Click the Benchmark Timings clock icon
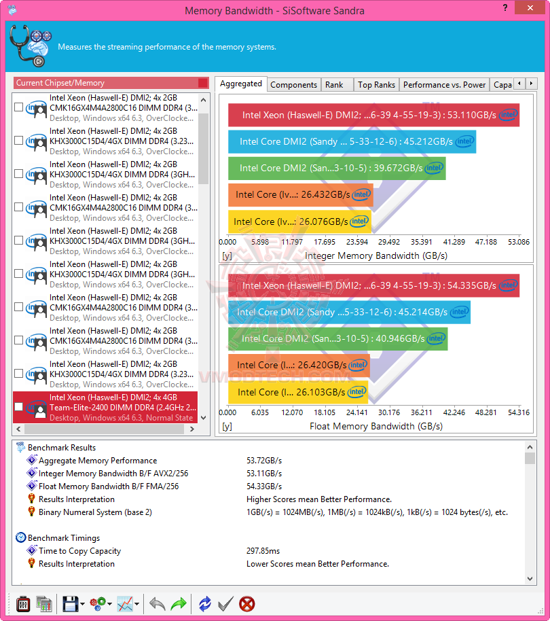 pyautogui.click(x=20, y=537)
